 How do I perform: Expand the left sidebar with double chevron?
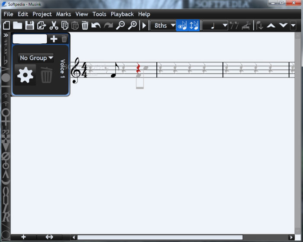[6, 35]
